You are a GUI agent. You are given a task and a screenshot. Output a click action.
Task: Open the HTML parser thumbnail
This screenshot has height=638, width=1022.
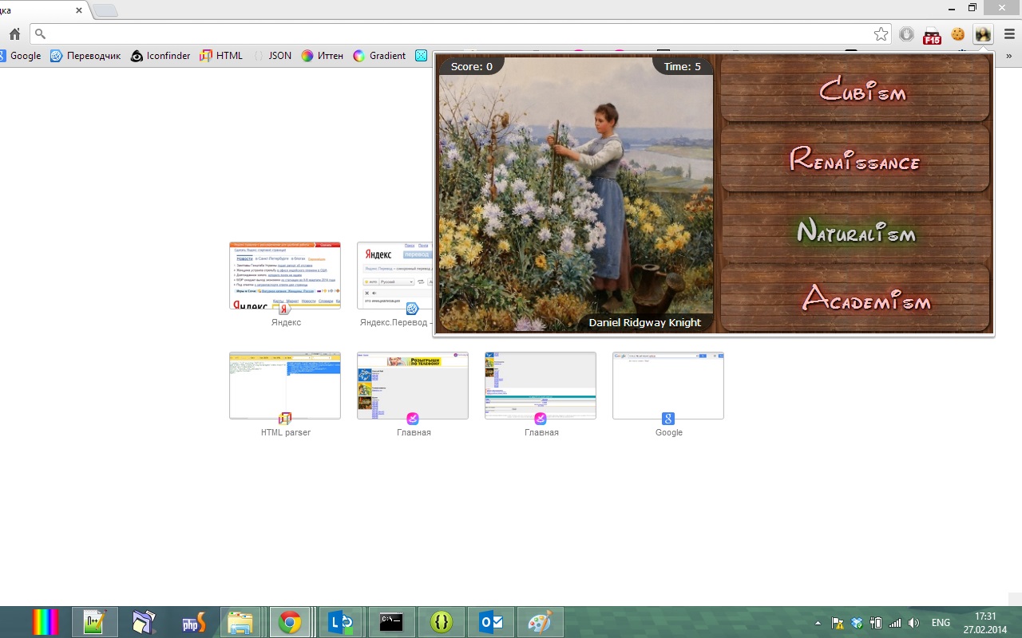[285, 386]
